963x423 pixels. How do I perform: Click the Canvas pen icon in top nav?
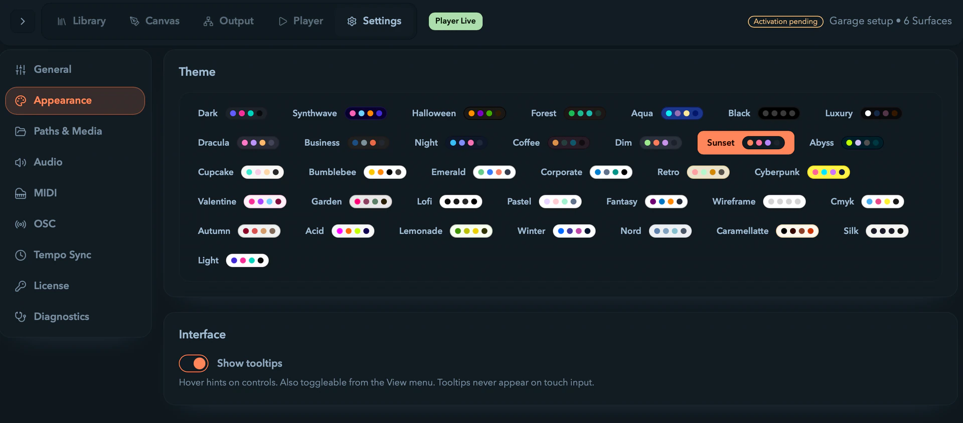(134, 22)
